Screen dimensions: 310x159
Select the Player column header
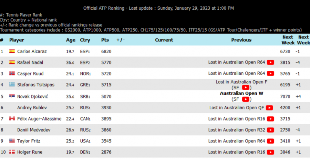[x=17, y=40]
